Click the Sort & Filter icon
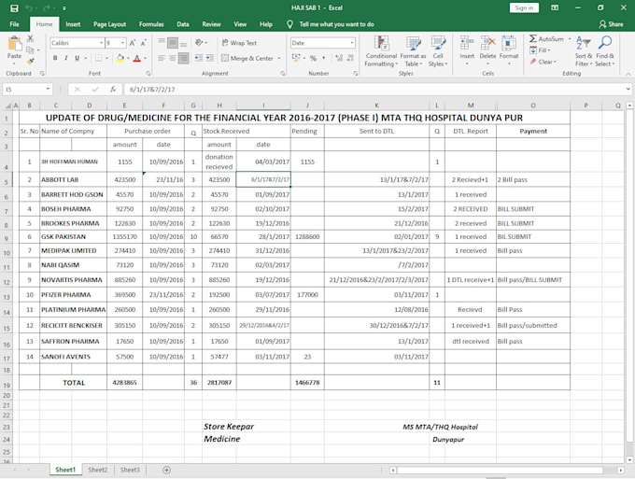This screenshot has height=479, width=635. pyautogui.click(x=584, y=50)
